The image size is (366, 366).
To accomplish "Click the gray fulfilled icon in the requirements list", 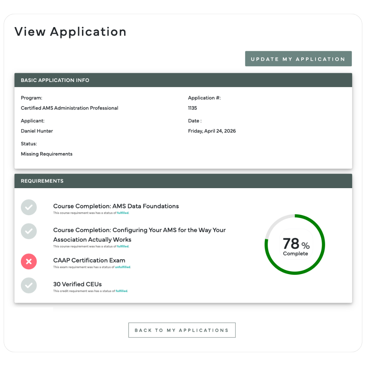I will pos(29,207).
